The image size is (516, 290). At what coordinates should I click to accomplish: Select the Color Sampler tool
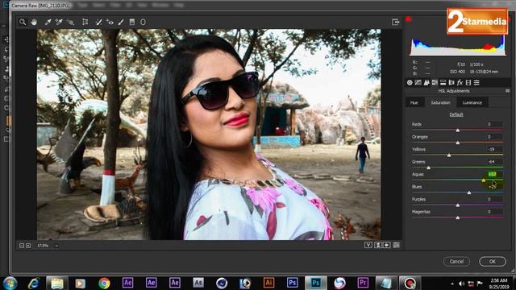(59, 22)
